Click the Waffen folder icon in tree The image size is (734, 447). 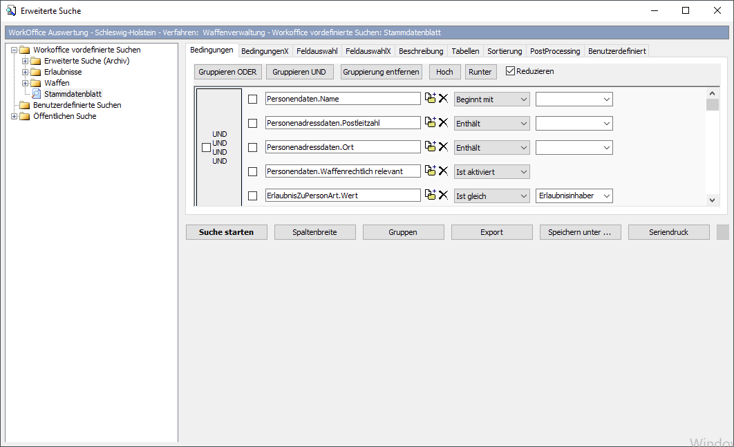(36, 83)
